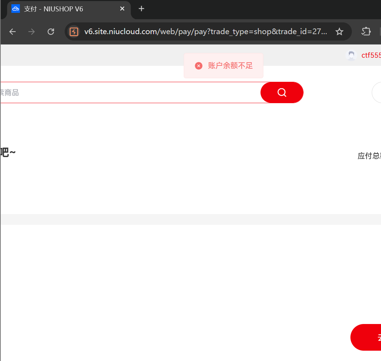
Task: Click the red pay button at bottom right
Action: 366,337
